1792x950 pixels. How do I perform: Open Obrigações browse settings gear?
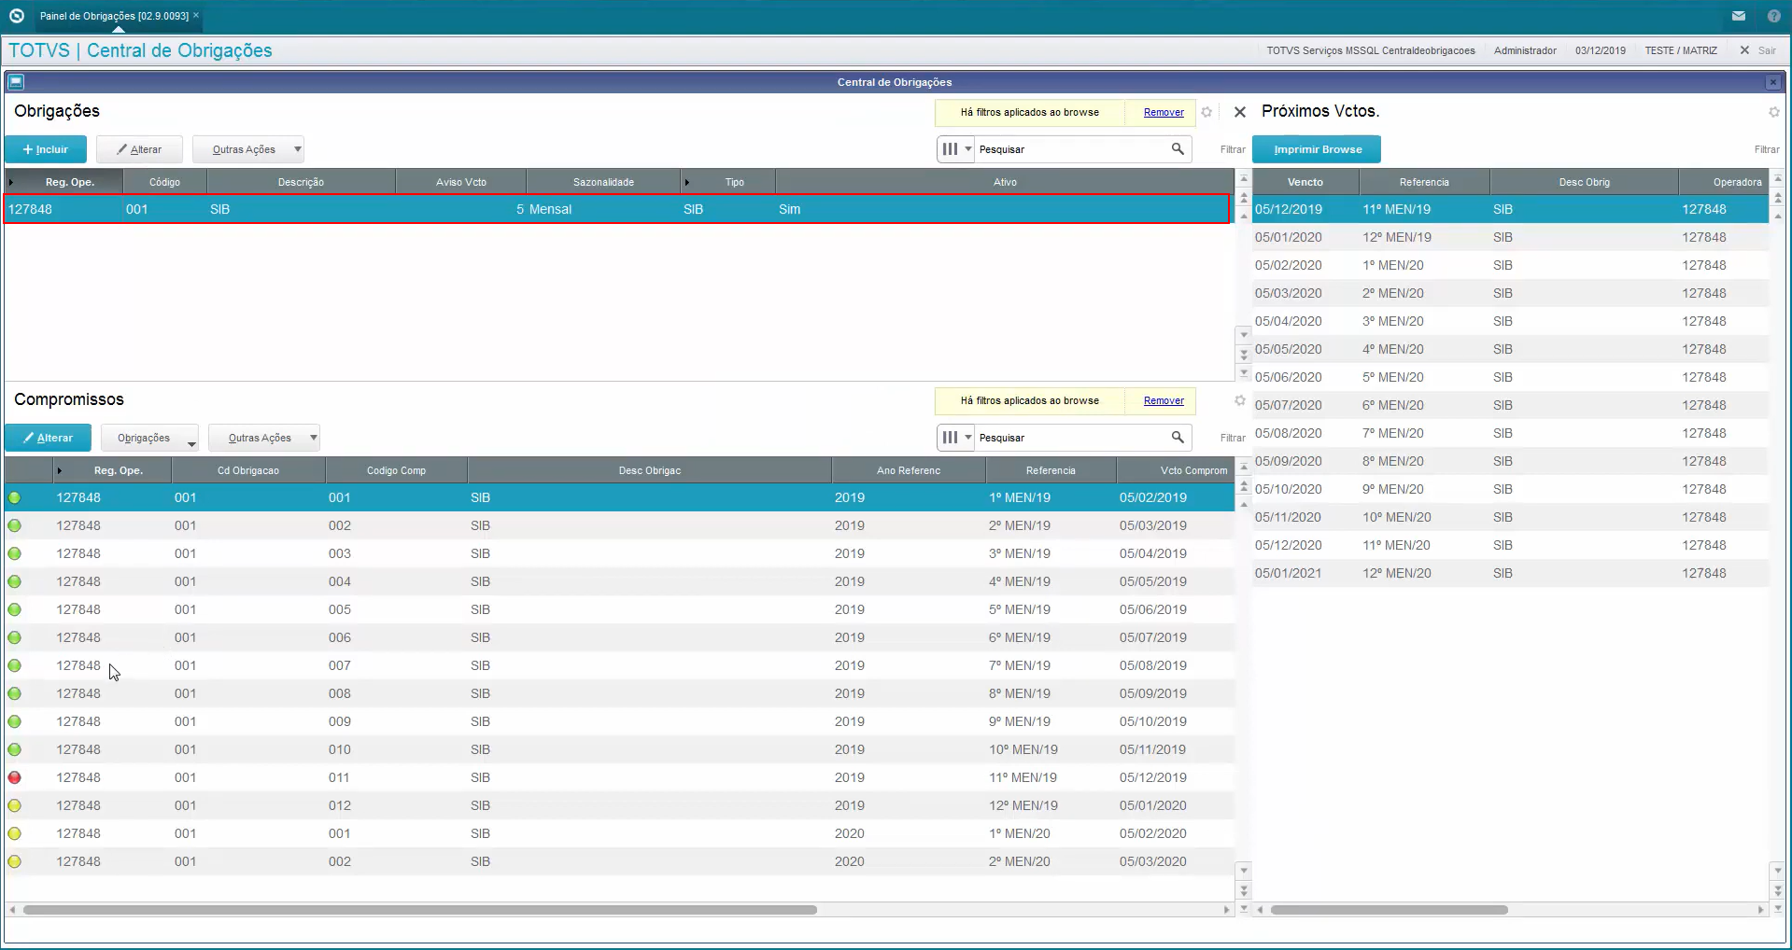point(1206,112)
